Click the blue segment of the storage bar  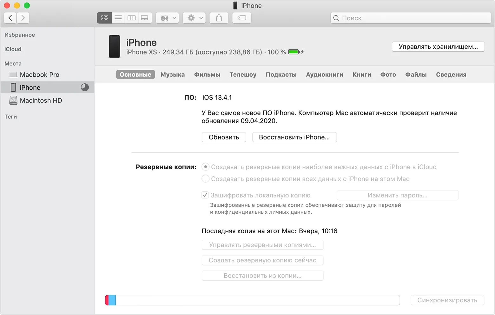point(112,300)
